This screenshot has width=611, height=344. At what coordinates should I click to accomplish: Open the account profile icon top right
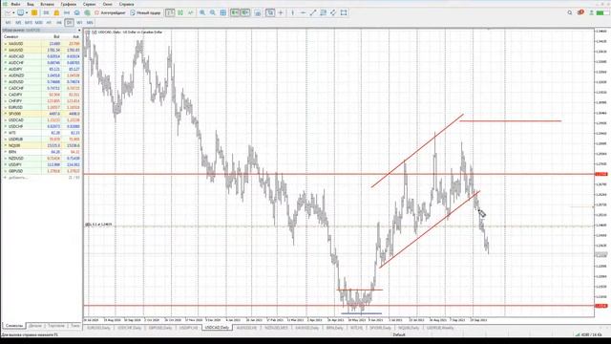click(x=591, y=12)
